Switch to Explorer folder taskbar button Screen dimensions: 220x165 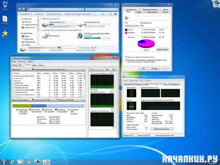(21, 162)
